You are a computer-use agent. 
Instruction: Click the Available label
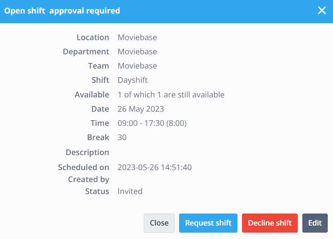92,94
